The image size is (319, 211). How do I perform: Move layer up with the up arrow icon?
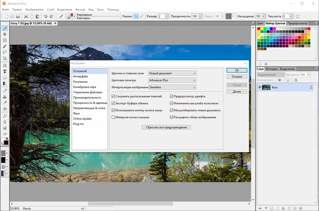pyautogui.click(x=260, y=208)
